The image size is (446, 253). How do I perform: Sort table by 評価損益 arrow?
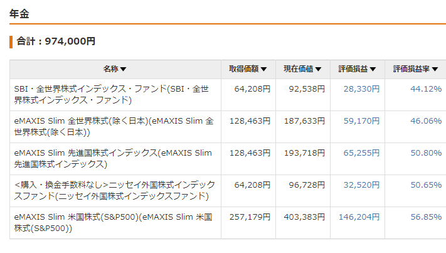pyautogui.click(x=373, y=69)
